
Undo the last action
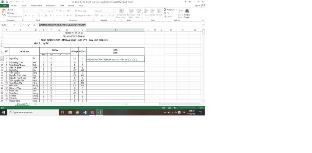12,2
